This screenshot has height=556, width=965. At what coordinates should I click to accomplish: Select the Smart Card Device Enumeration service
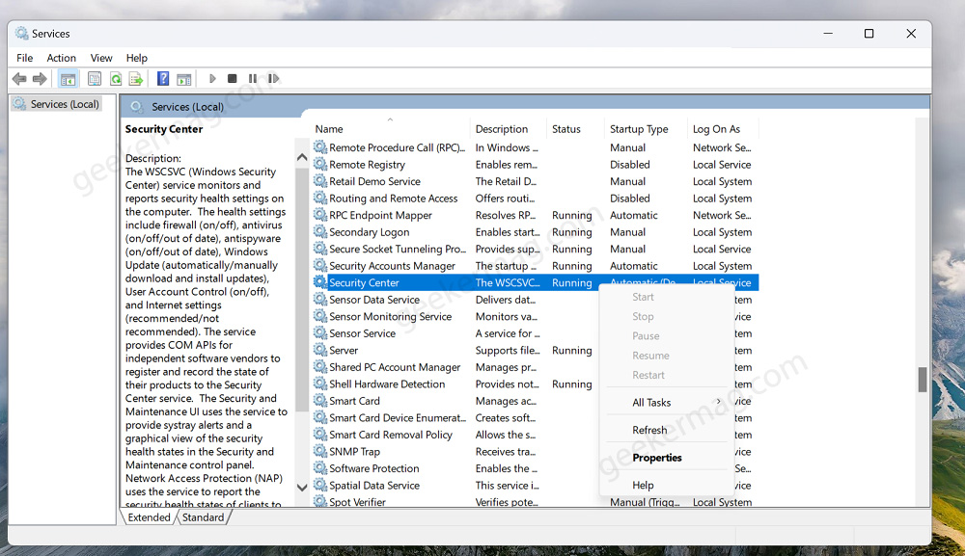click(455, 418)
